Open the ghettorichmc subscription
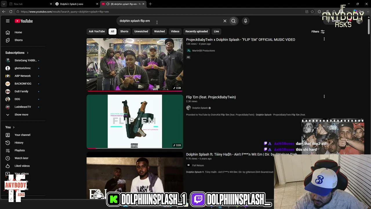Viewport: 371px width, 209px height. coord(23,68)
